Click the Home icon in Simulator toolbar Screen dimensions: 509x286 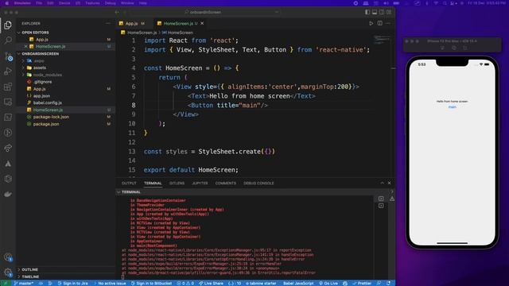point(442,48)
